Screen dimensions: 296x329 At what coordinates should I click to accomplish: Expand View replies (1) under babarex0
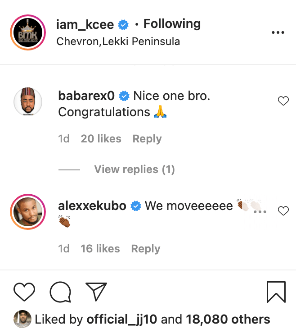[134, 169]
